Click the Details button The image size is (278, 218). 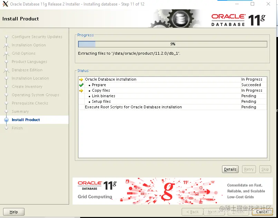[x=230, y=169]
